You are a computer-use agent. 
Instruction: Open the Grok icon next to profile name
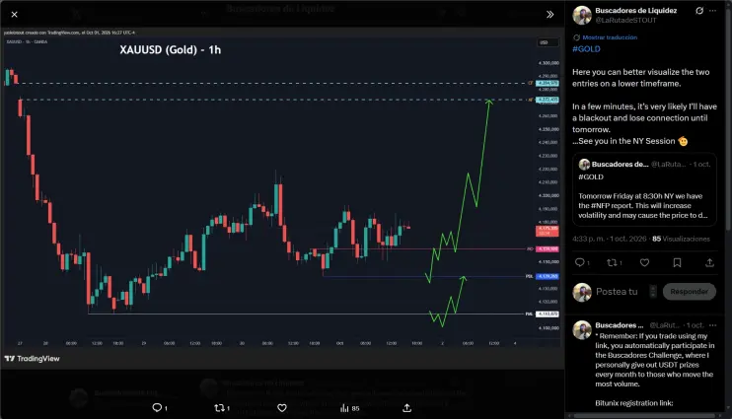point(698,11)
